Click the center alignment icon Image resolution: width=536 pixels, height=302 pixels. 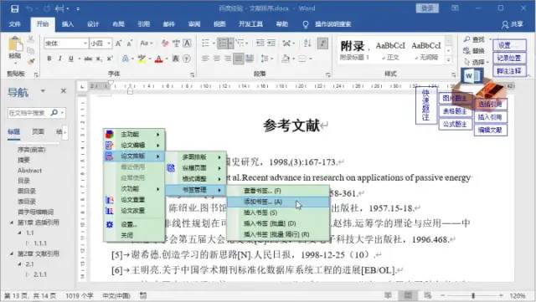pyautogui.click(x=216, y=59)
